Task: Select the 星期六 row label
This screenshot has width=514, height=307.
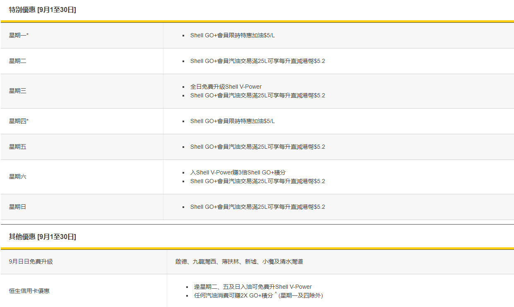Action: coord(17,176)
